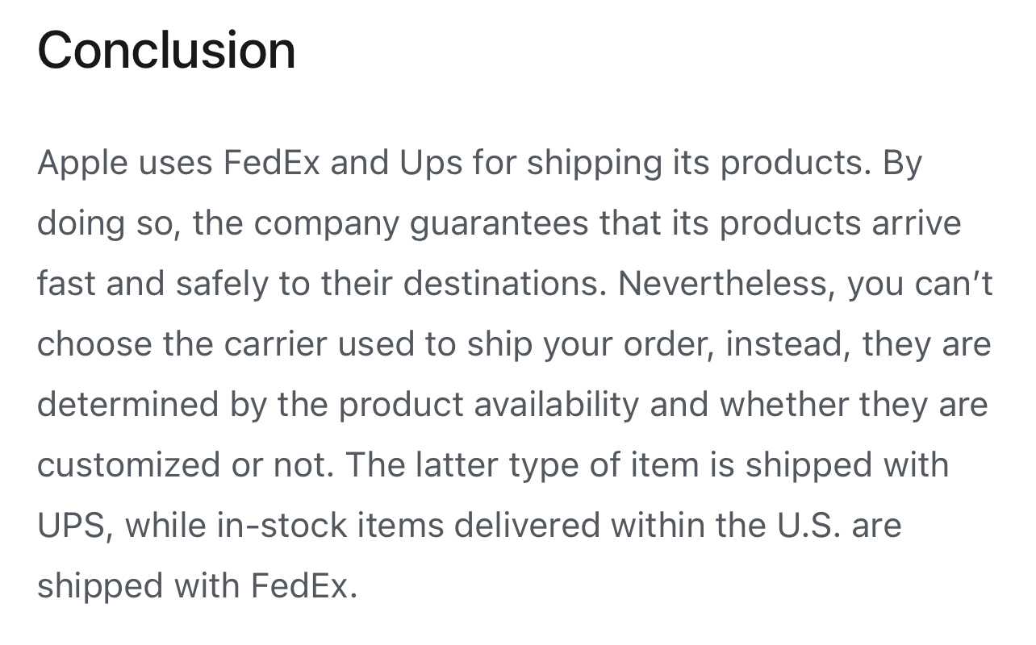Click the word determined
The height and width of the screenshot is (645, 1036).
(x=127, y=405)
